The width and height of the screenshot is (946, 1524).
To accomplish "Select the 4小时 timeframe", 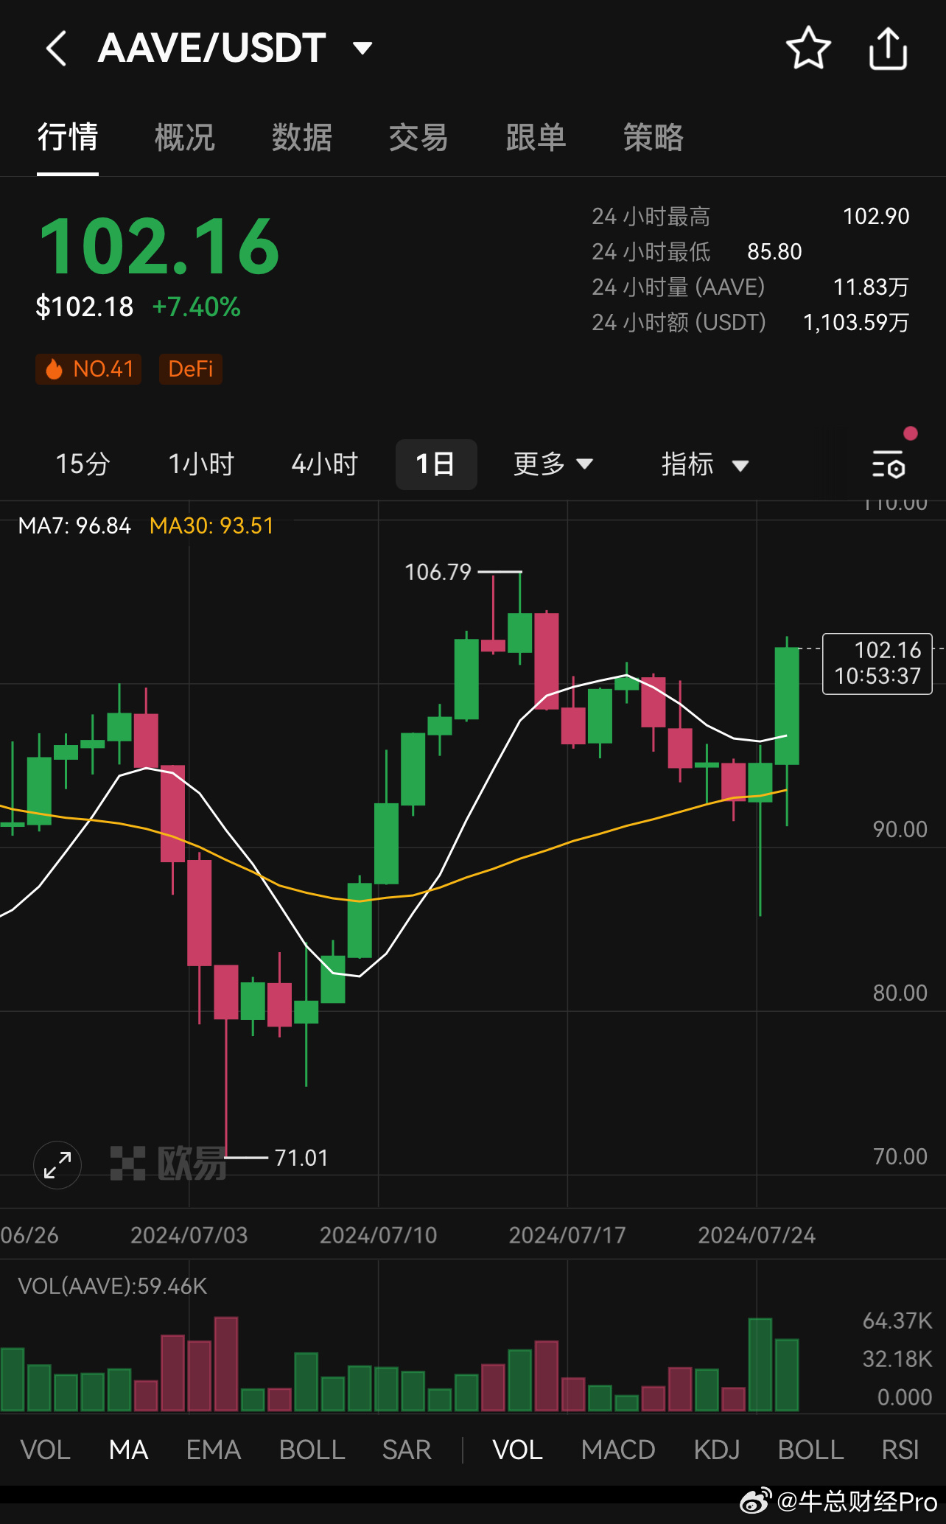I will pos(324,464).
